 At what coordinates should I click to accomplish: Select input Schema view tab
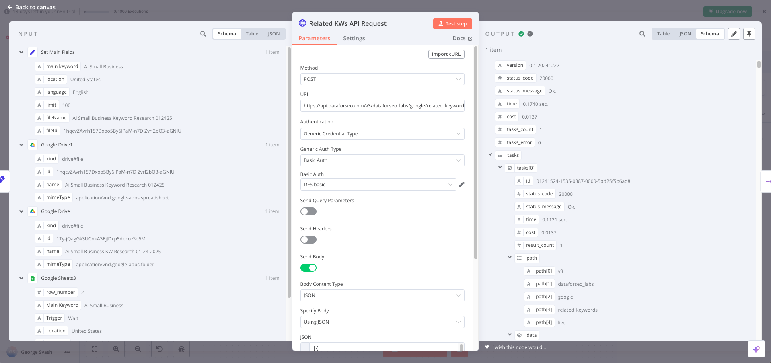(x=227, y=34)
